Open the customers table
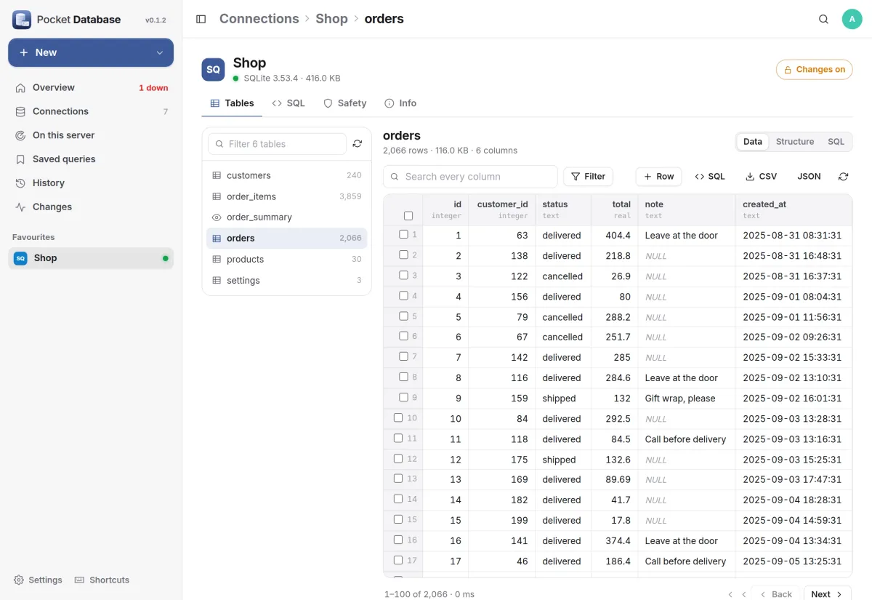Screen dimensions: 872x600 [287, 175]
